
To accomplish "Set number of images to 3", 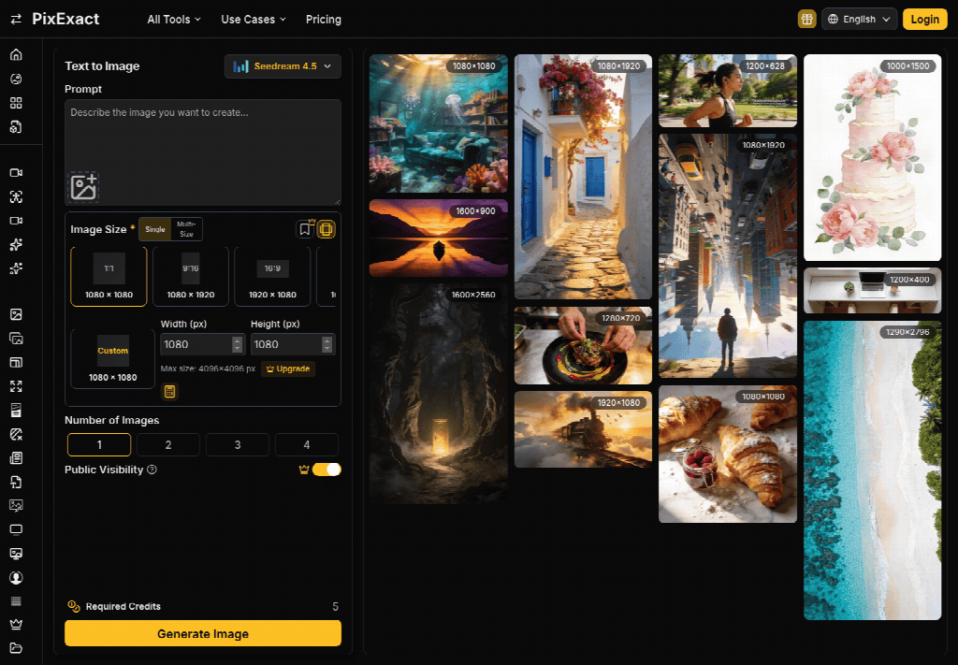I will tap(238, 444).
